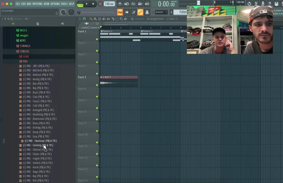The image size is (283, 183).
Task: Click the blend recording overdub icon
Action: 140,4
